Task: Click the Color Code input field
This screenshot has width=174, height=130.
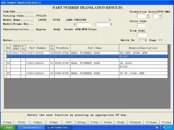Action: point(141,25)
